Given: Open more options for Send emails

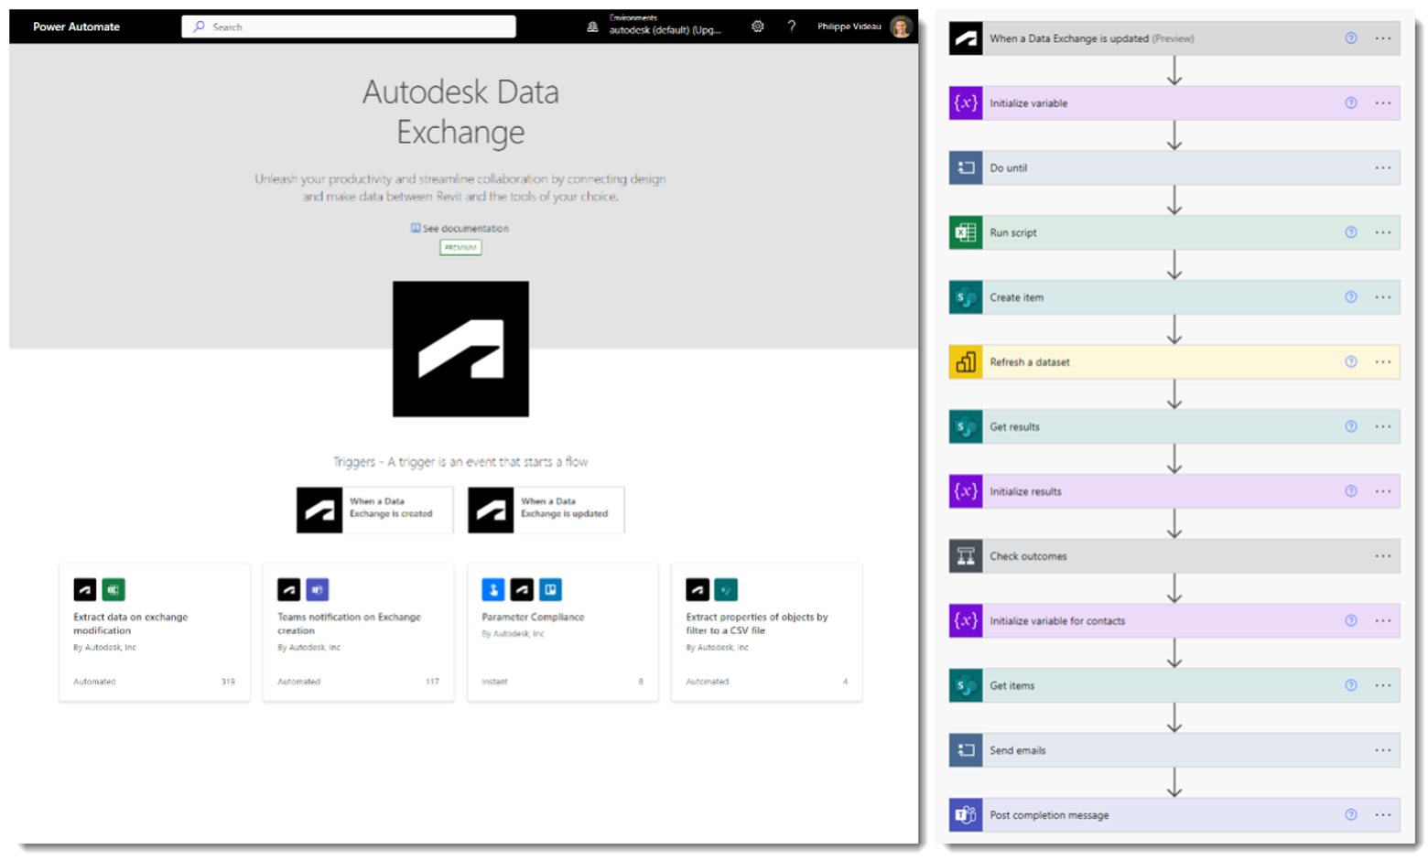Looking at the screenshot, I should click(x=1383, y=750).
